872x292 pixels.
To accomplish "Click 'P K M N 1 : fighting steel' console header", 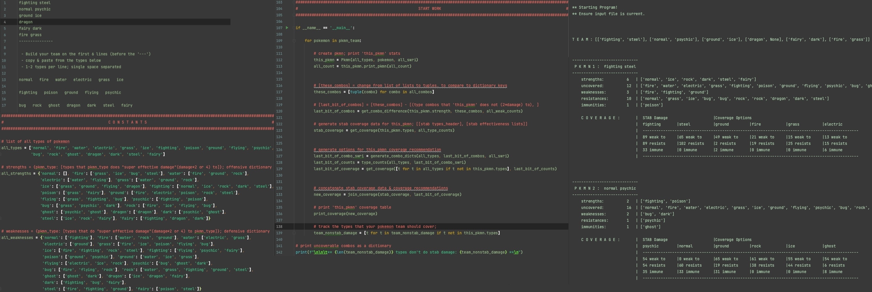I will tap(605, 67).
